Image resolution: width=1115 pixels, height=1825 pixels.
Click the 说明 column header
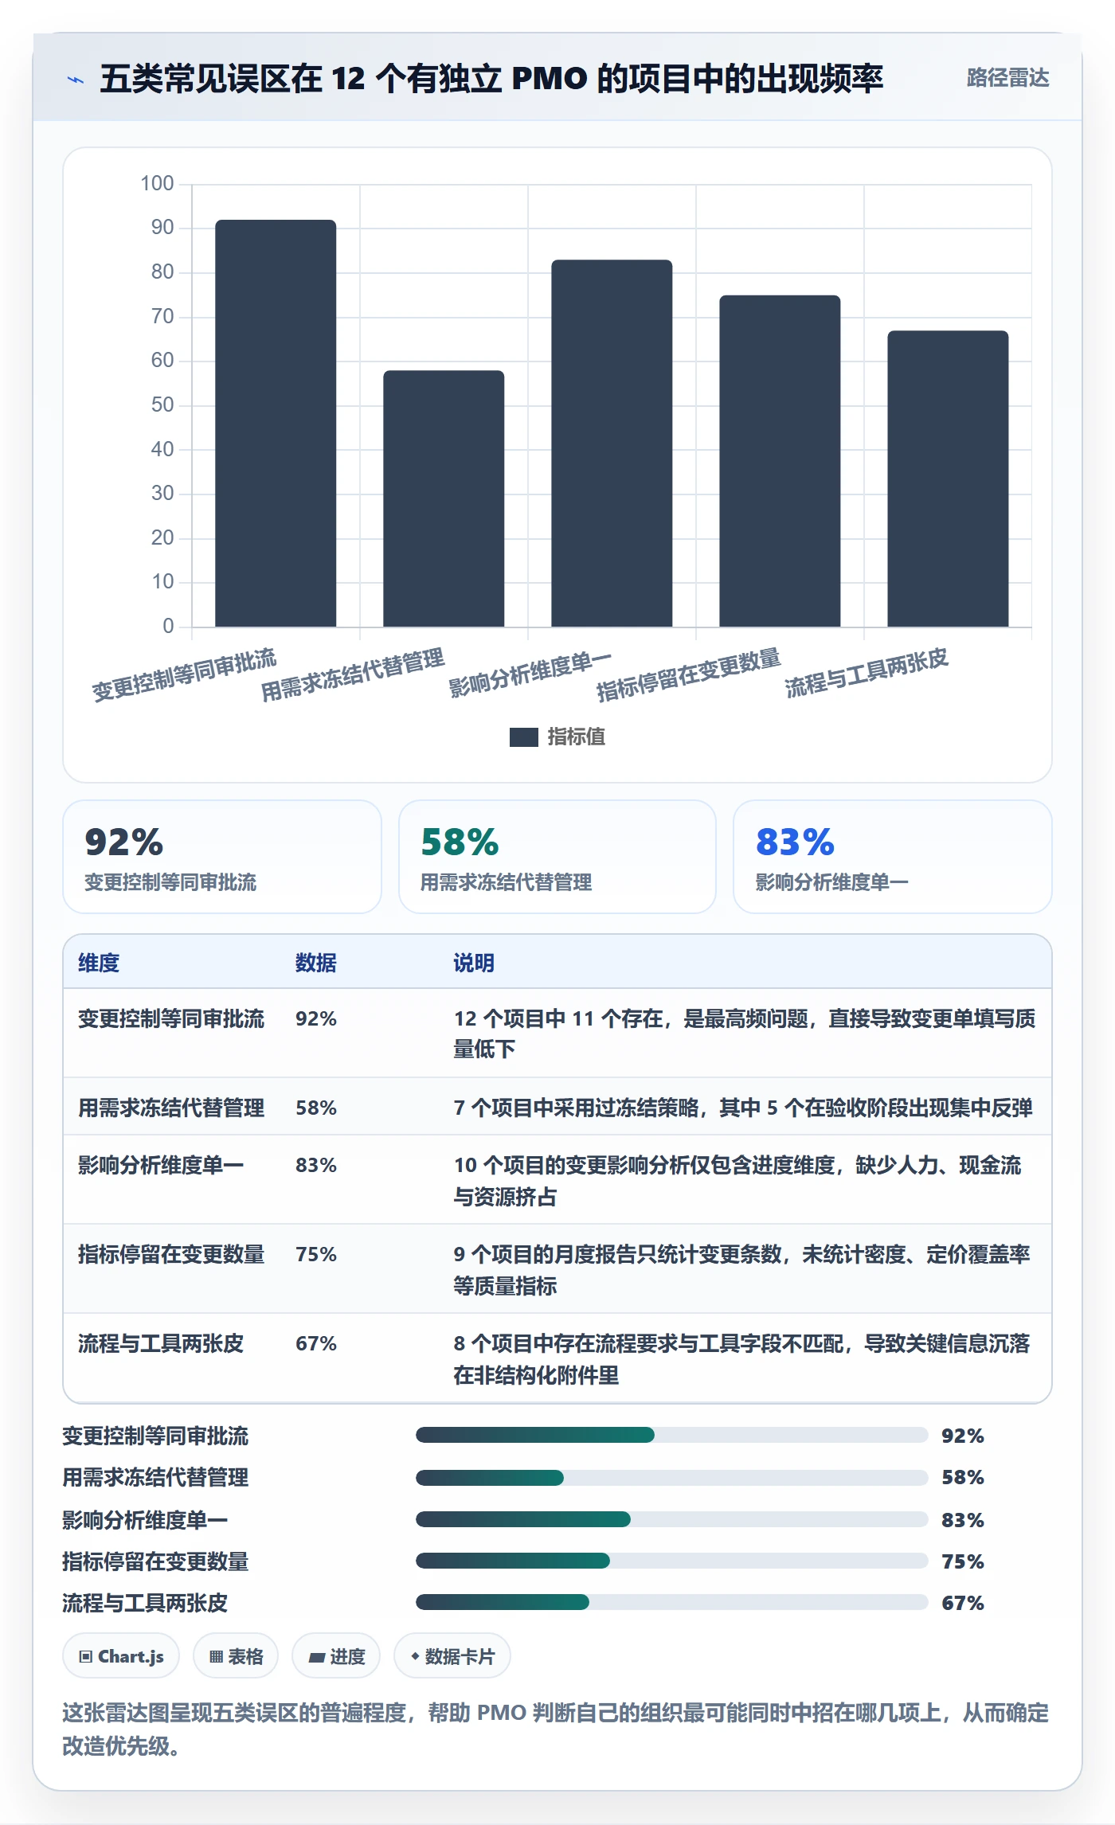[x=474, y=963]
